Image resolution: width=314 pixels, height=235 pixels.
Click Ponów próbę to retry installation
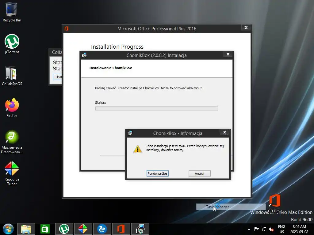pos(157,173)
